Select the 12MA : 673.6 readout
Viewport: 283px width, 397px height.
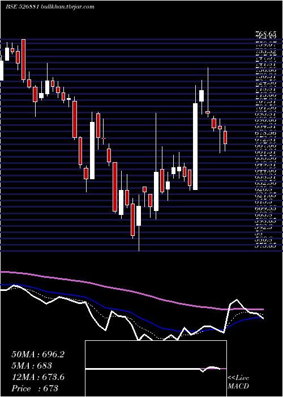(x=38, y=377)
